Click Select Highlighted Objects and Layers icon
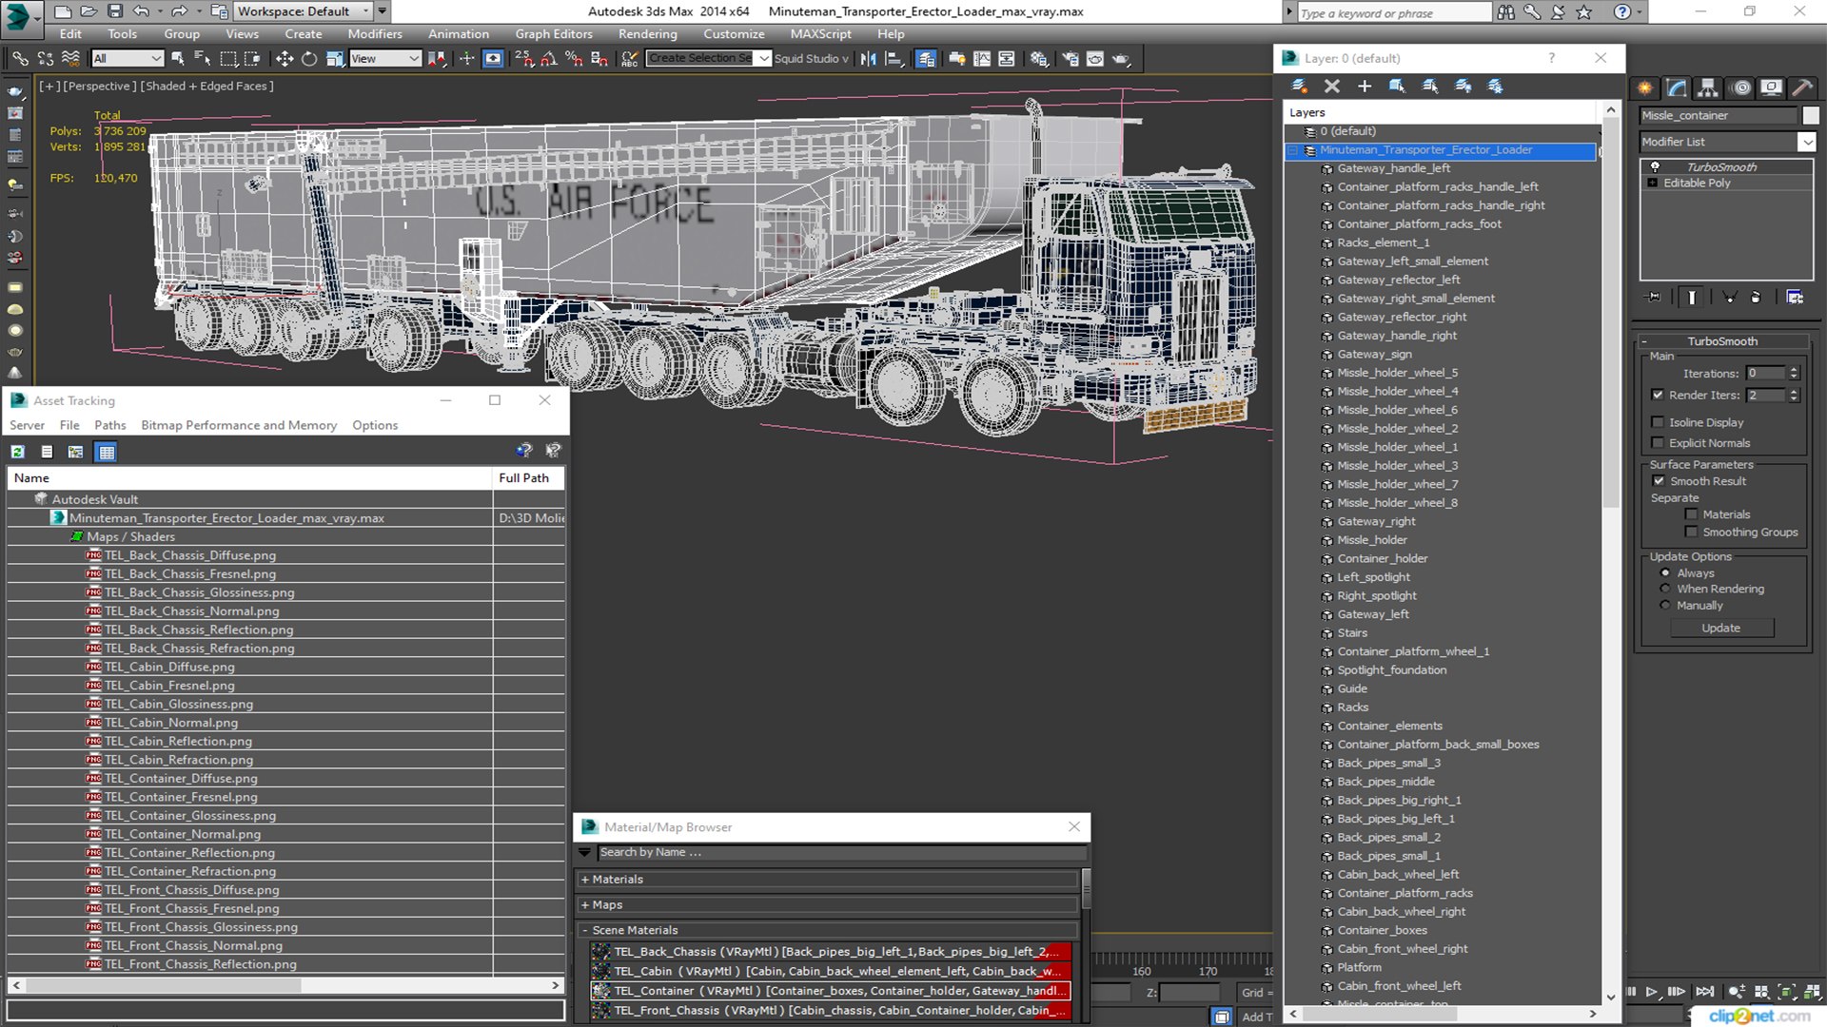Image resolution: width=1827 pixels, height=1027 pixels. pos(1397,87)
